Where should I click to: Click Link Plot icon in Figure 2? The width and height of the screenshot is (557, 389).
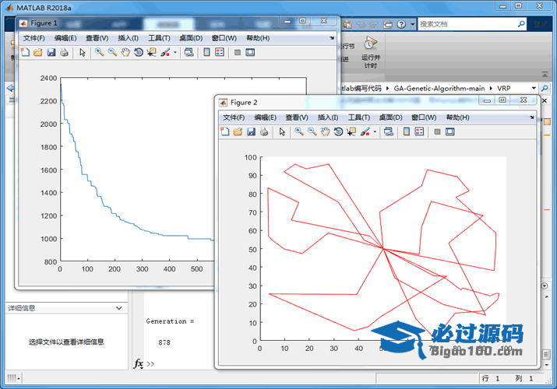pyautogui.click(x=389, y=132)
